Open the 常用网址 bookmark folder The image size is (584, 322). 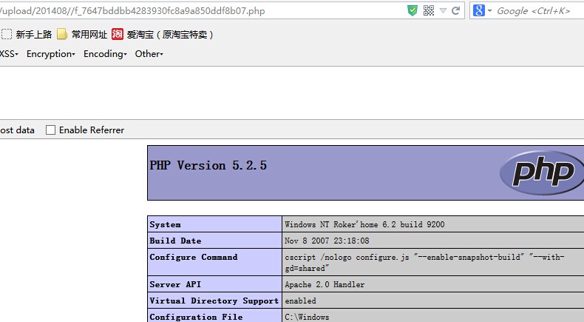[x=82, y=34]
